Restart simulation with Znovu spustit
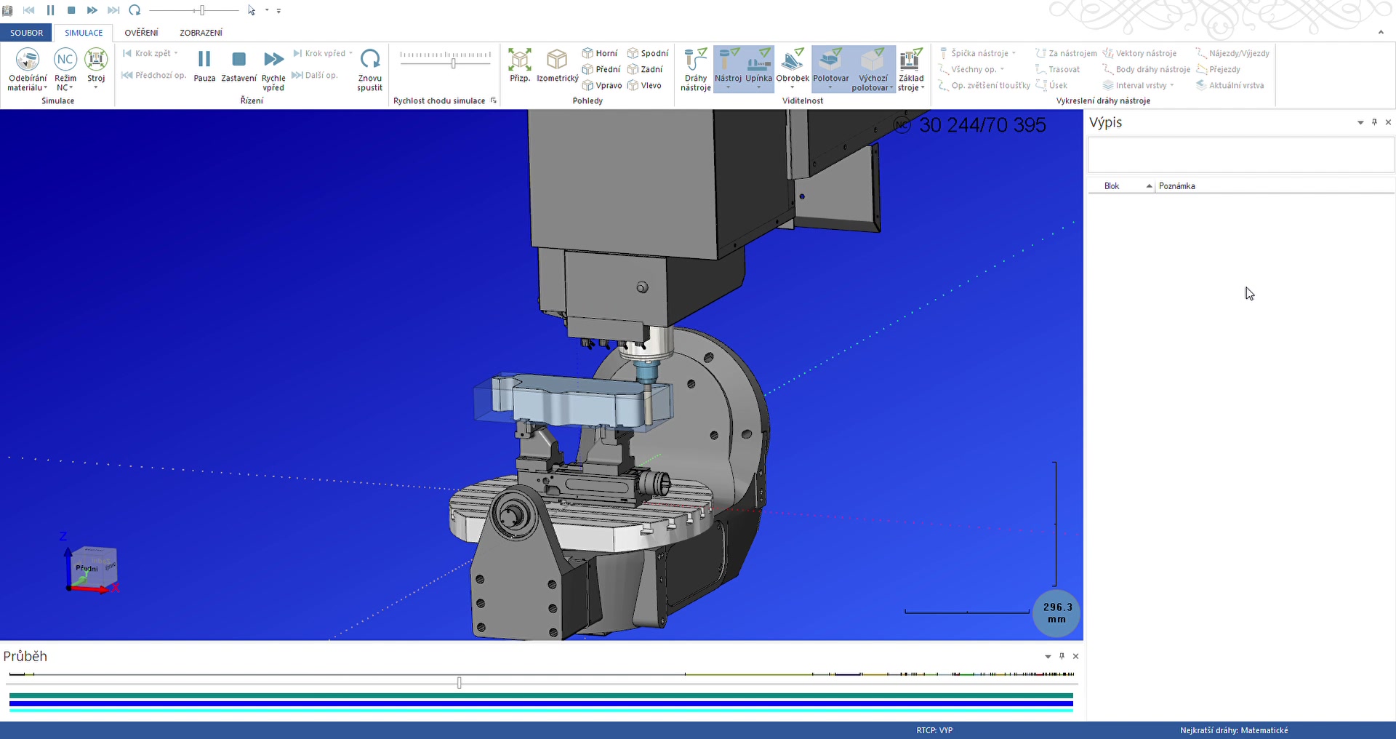Image resolution: width=1396 pixels, height=739 pixels. (370, 69)
